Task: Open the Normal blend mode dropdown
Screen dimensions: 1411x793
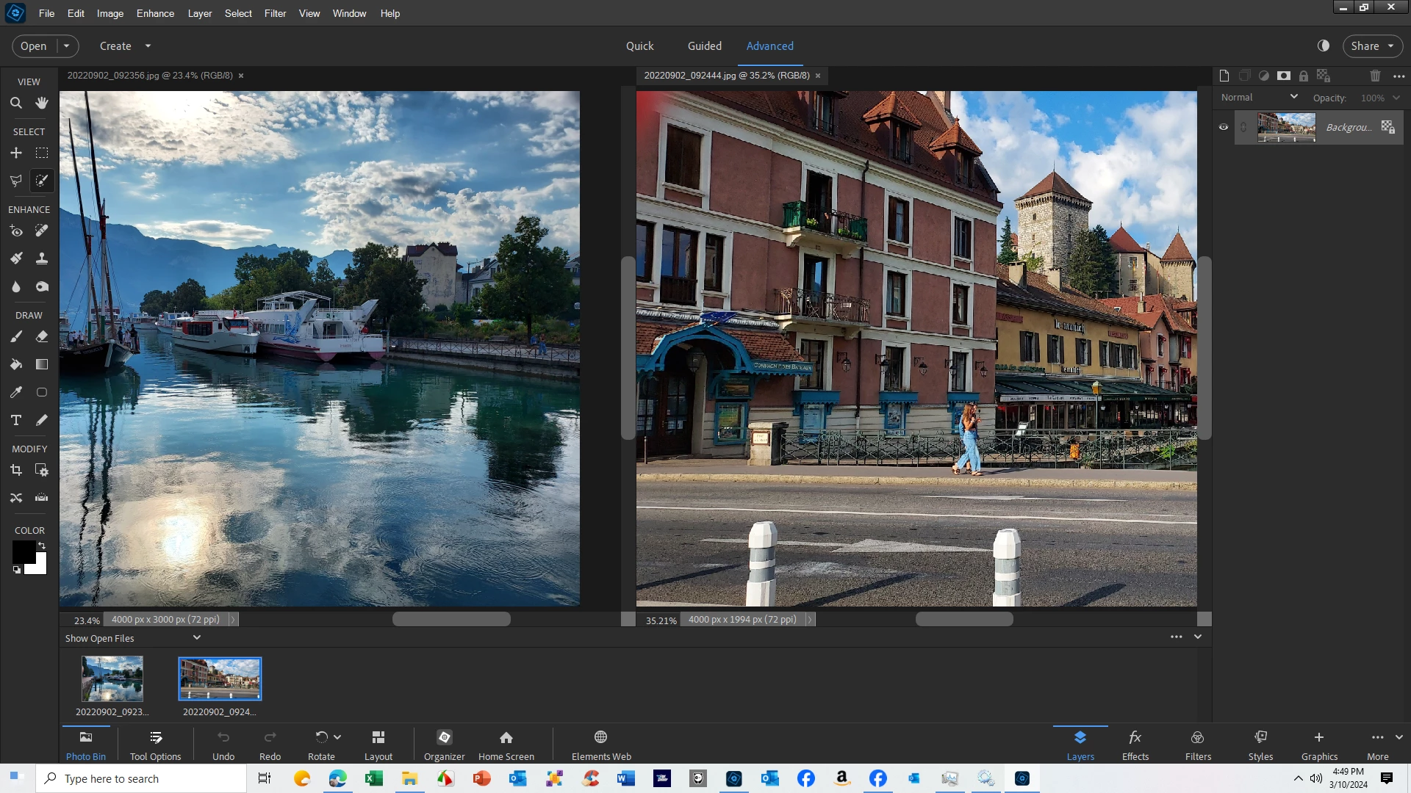Action: (1260, 97)
